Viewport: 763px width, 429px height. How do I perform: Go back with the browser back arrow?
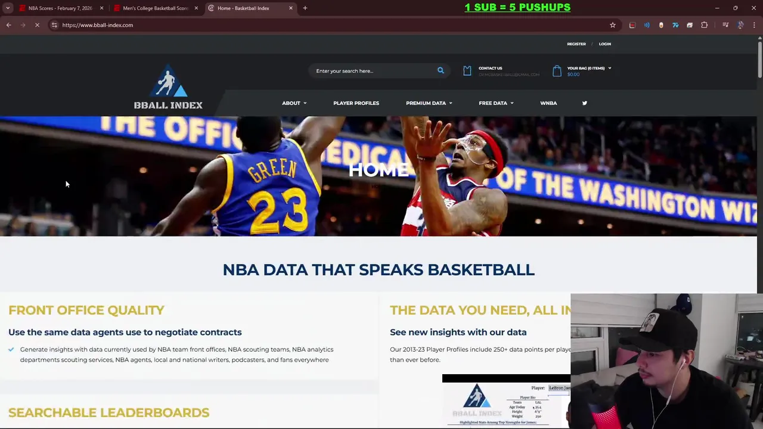(x=9, y=25)
